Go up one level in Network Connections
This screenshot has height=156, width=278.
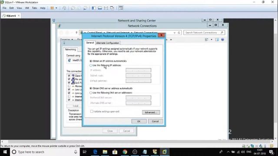point(76,32)
